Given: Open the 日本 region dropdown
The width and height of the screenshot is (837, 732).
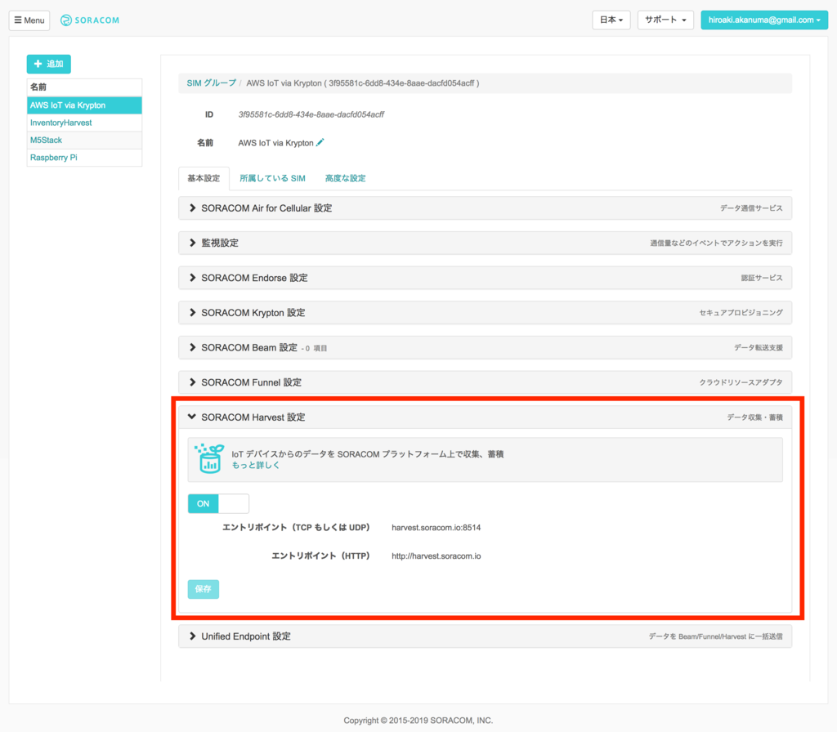Looking at the screenshot, I should pos(611,20).
